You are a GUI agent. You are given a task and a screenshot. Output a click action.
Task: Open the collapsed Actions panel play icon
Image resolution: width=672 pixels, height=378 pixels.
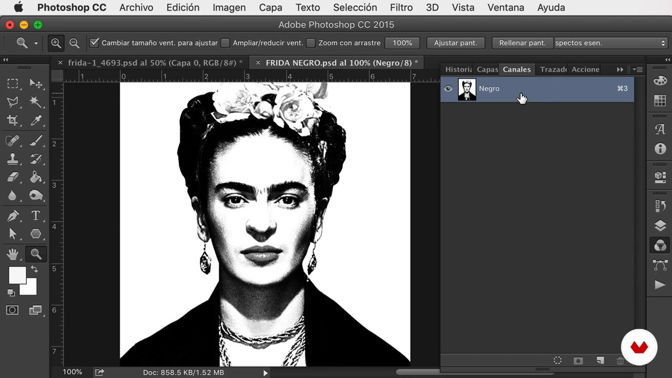tap(660, 285)
